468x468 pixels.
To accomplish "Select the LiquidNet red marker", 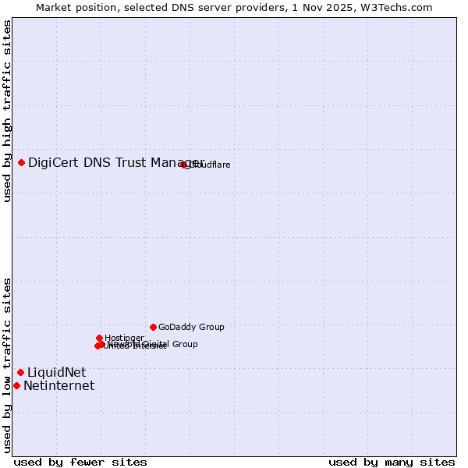I will pos(20,372).
